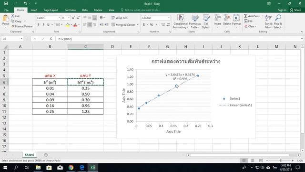Viewport: 305px width, 172px height.
Task: Select the Sheet1 tab
Action: tap(30, 155)
